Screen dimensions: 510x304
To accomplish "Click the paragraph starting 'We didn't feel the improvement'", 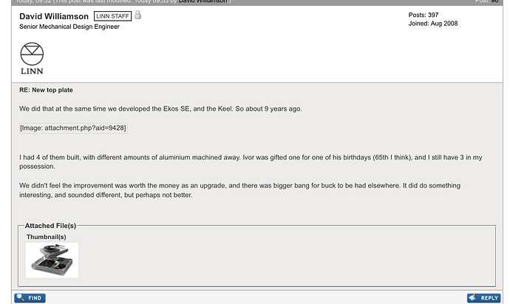I will [x=251, y=190].
